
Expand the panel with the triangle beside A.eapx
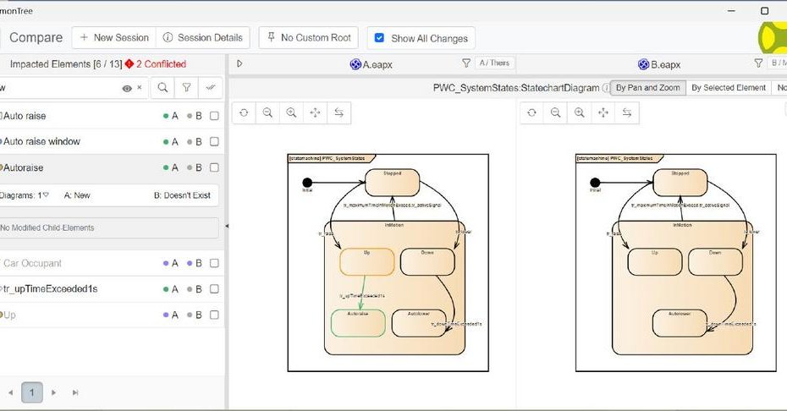pos(239,63)
